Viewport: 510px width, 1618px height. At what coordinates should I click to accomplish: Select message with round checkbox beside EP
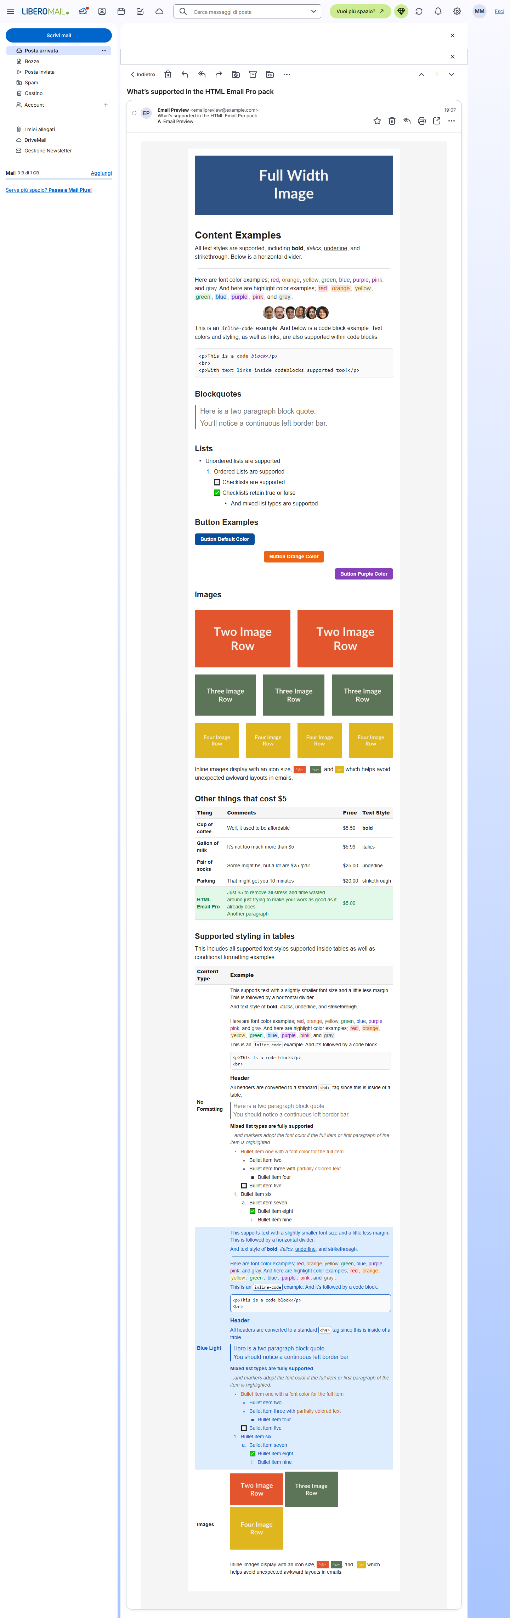pyautogui.click(x=134, y=113)
